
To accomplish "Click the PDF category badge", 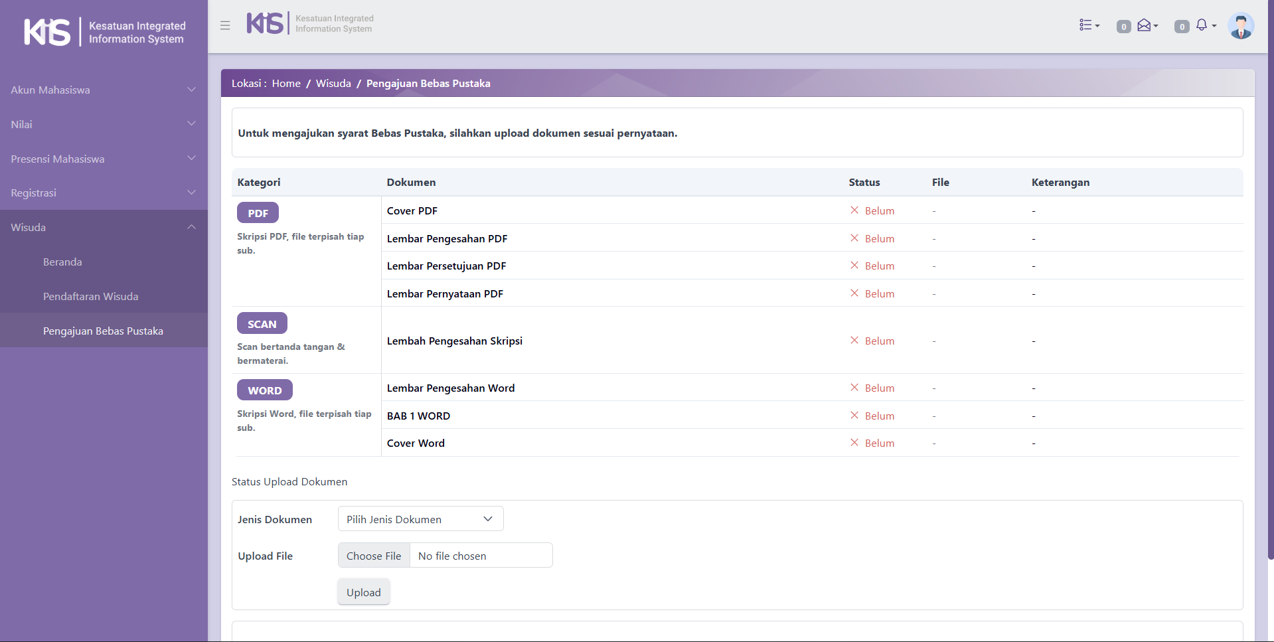I will [x=258, y=213].
